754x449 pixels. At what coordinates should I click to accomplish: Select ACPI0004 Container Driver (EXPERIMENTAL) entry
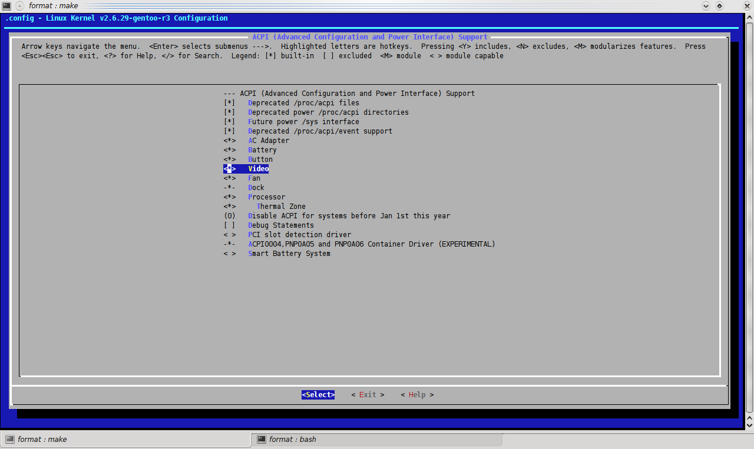(359, 244)
